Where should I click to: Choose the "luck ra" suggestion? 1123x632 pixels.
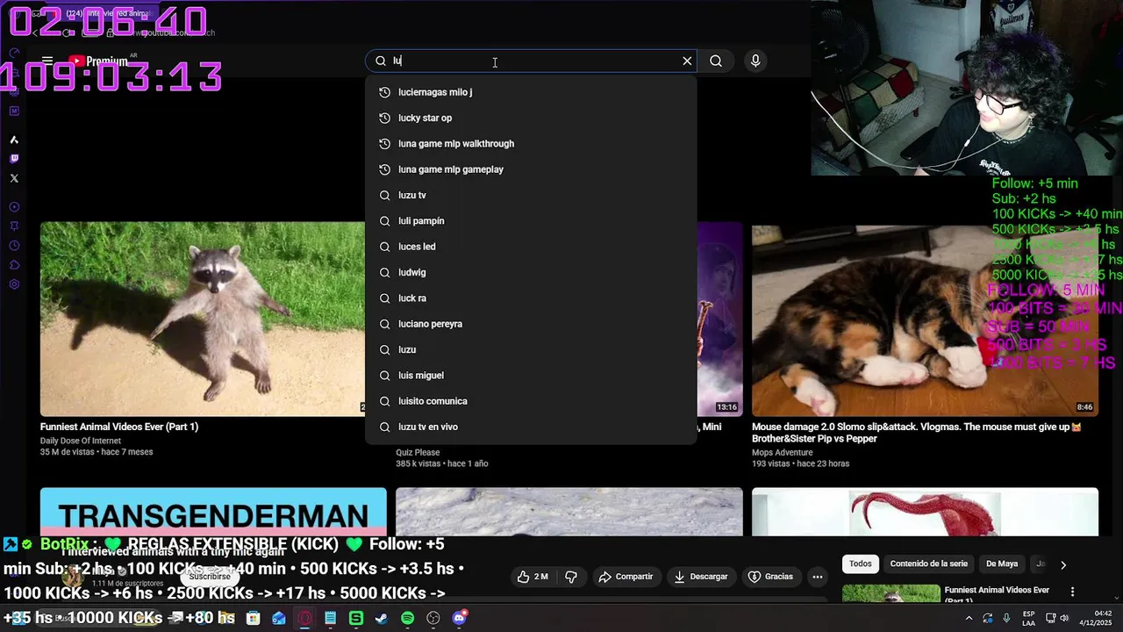[531, 298]
